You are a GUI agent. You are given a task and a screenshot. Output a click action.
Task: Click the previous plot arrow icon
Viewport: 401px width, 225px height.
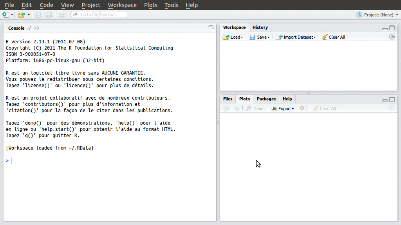click(x=226, y=109)
